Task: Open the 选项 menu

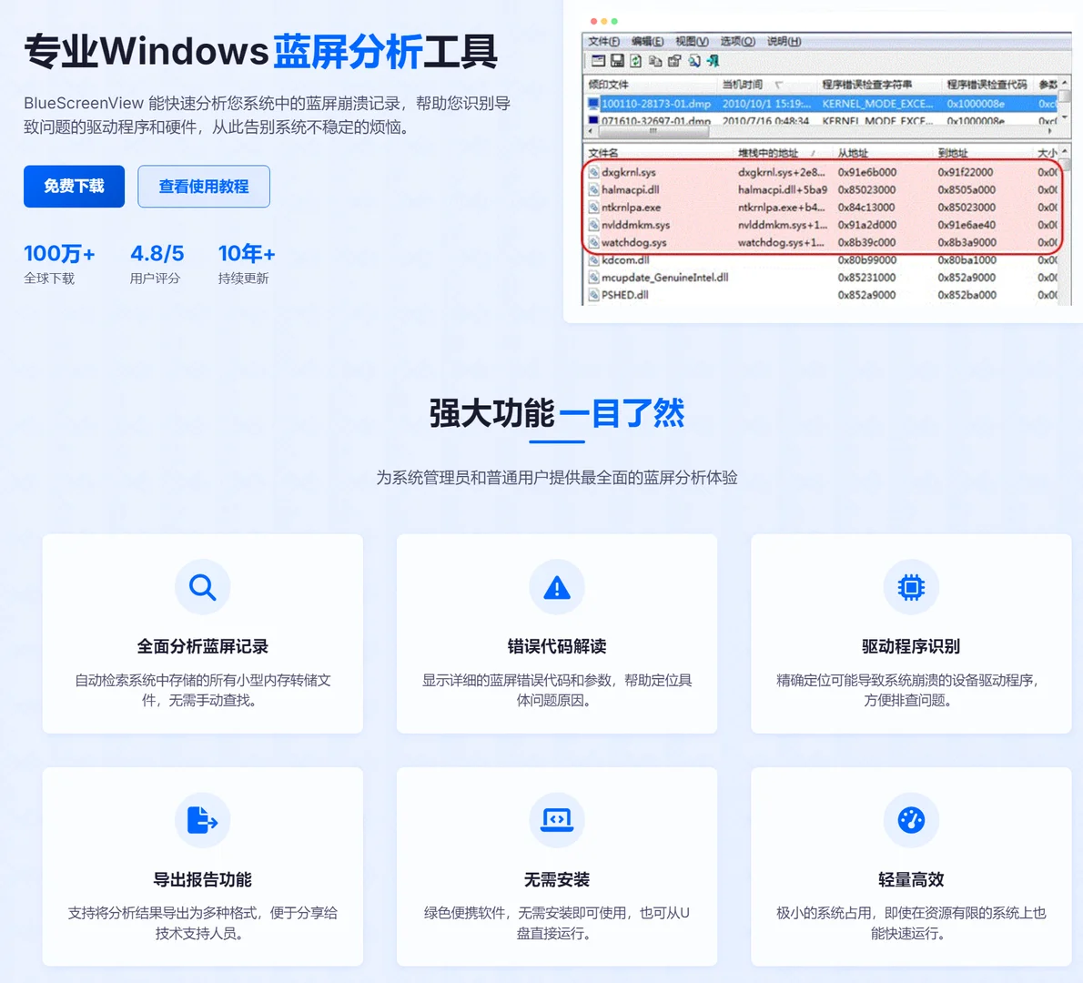Action: (x=735, y=41)
